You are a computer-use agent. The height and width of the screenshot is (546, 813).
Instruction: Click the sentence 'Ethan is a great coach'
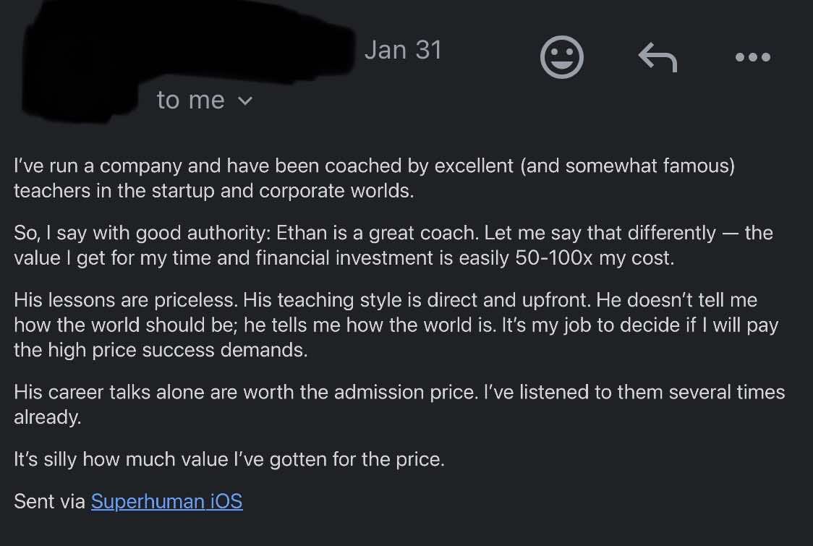(x=377, y=233)
